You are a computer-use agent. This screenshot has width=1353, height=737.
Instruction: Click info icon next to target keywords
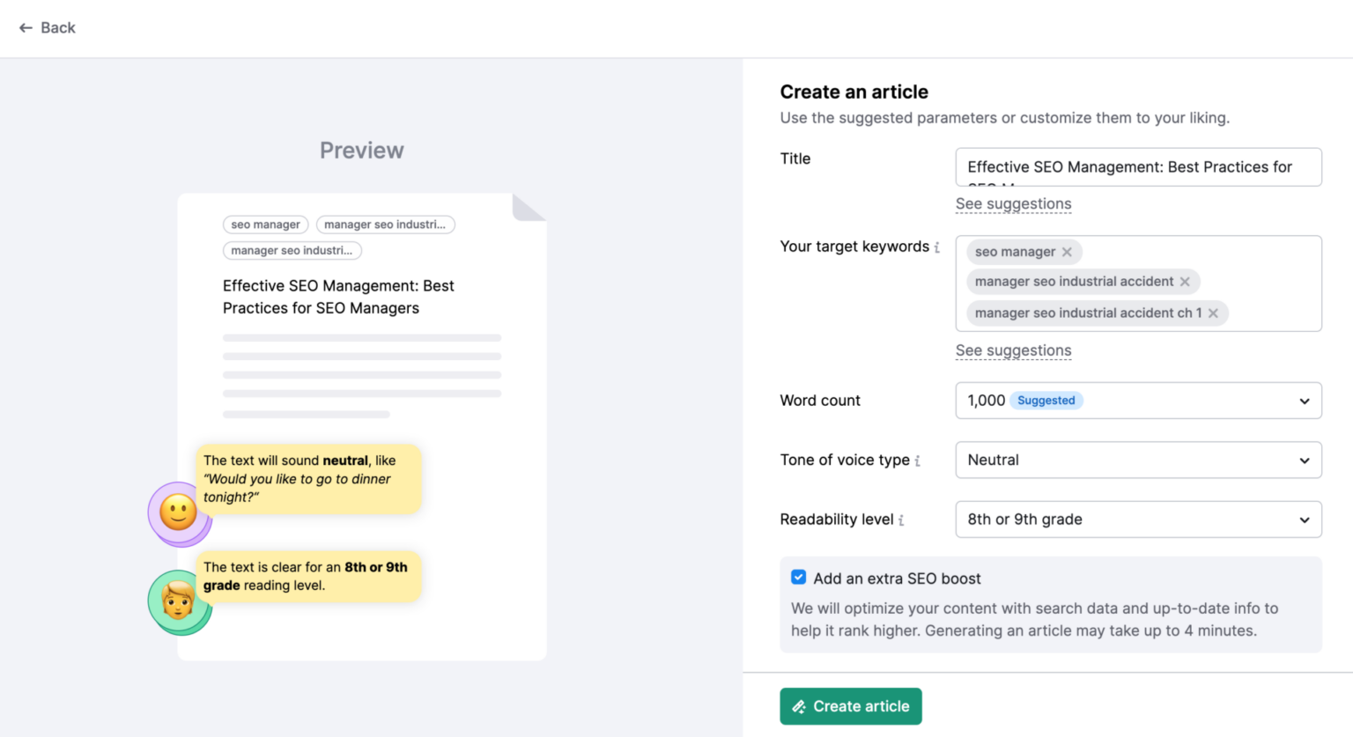tap(936, 247)
